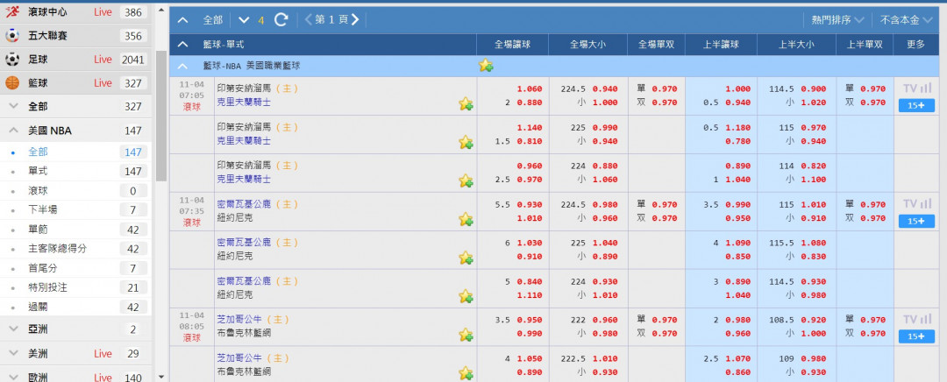Screen dimensions: 947x382
Task: Go to the previous page arrow
Action: coord(308,20)
